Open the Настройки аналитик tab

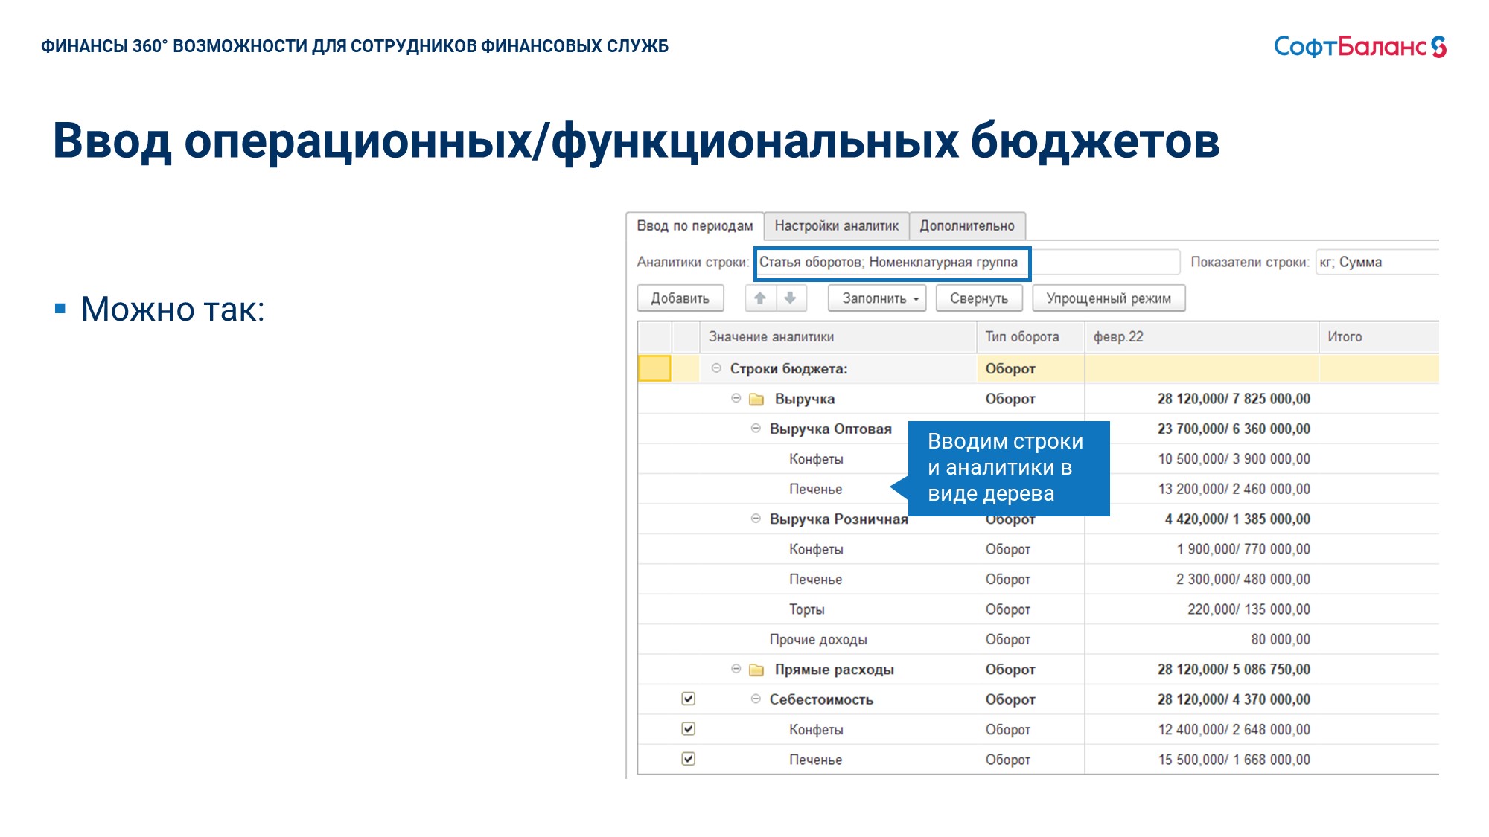[x=836, y=226]
